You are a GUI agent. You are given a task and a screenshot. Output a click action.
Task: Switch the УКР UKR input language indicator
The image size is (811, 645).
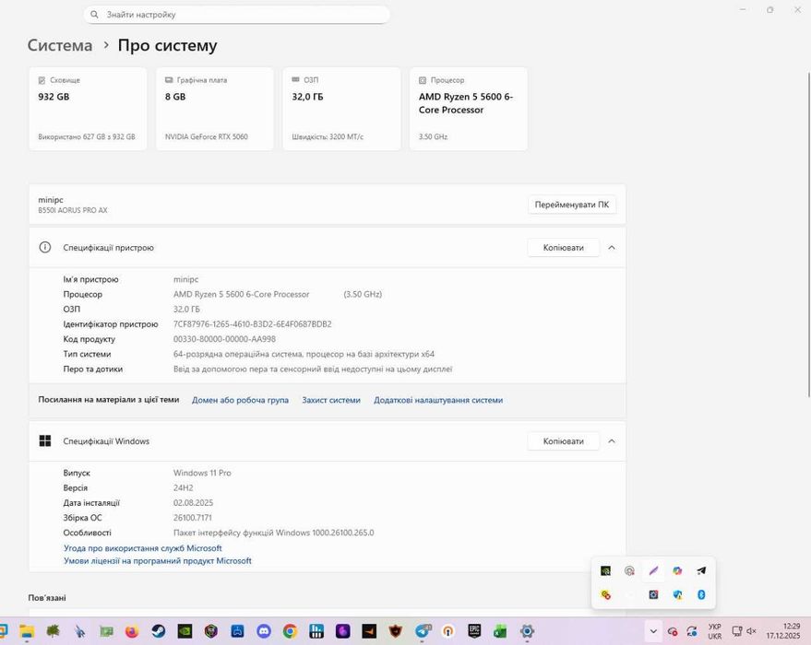tap(715, 631)
